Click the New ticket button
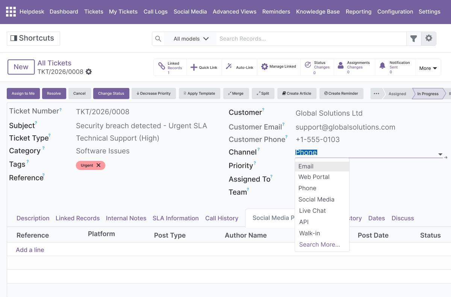The image size is (451, 297). click(21, 67)
